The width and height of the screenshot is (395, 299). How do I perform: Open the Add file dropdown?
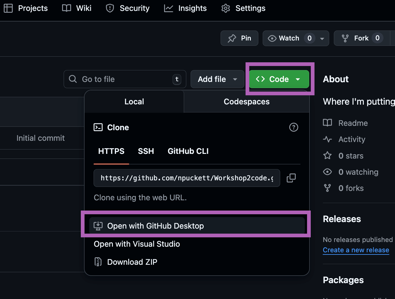[x=217, y=79]
